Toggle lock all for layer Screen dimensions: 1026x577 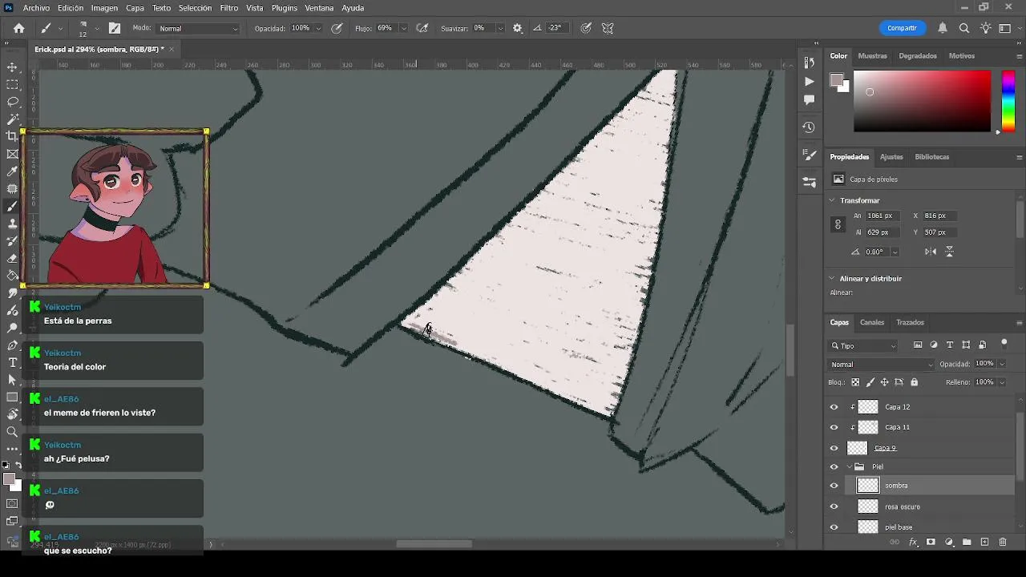tap(914, 382)
